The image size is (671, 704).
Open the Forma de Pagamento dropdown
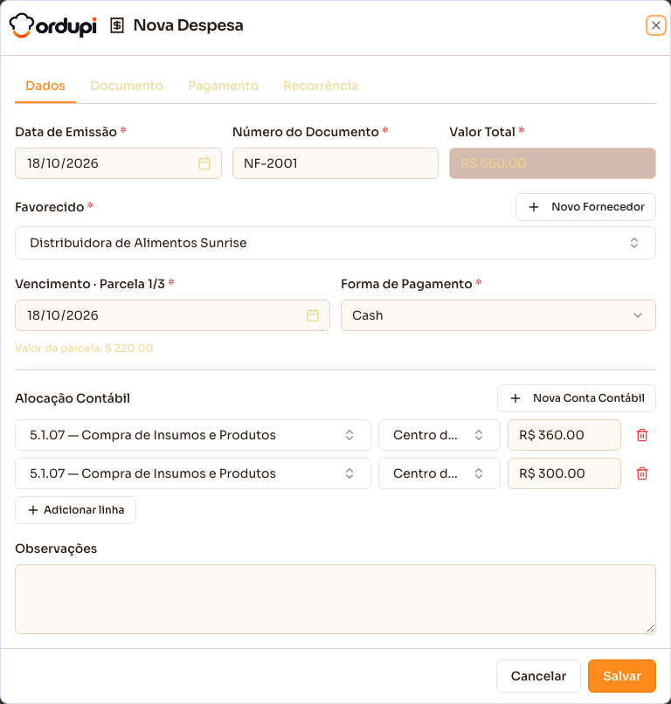pyautogui.click(x=498, y=315)
